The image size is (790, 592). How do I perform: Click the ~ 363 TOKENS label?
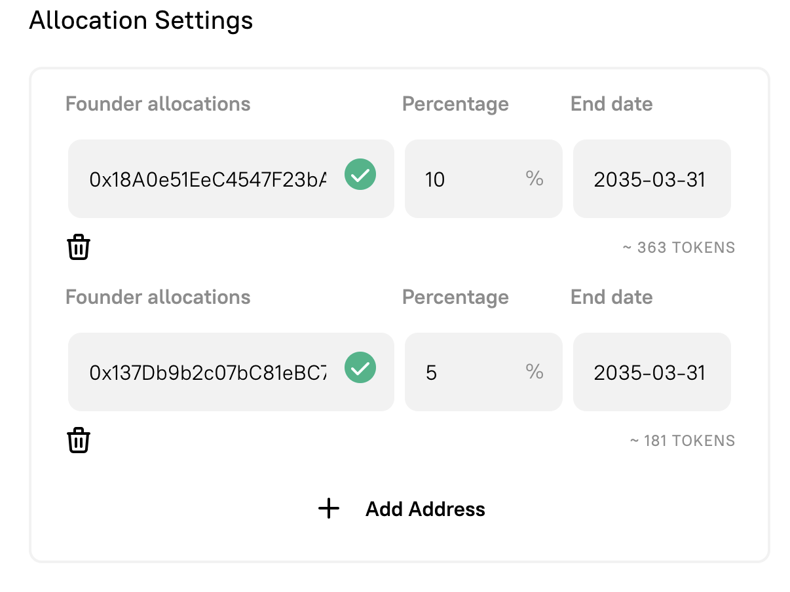pyautogui.click(x=679, y=248)
